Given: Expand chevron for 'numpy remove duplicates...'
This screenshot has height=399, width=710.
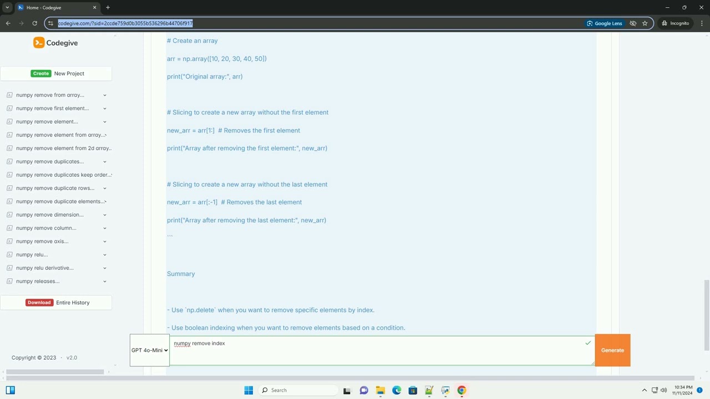Looking at the screenshot, I should click(x=104, y=161).
